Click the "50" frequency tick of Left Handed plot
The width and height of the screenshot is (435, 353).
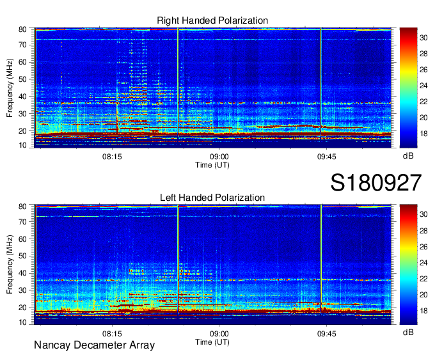click(22, 256)
